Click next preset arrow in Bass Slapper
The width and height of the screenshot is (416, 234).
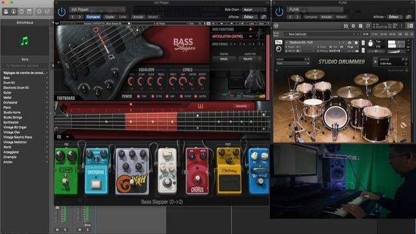coord(79,17)
